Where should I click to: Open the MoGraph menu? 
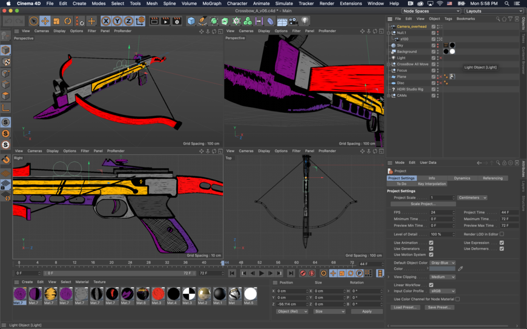click(211, 3)
